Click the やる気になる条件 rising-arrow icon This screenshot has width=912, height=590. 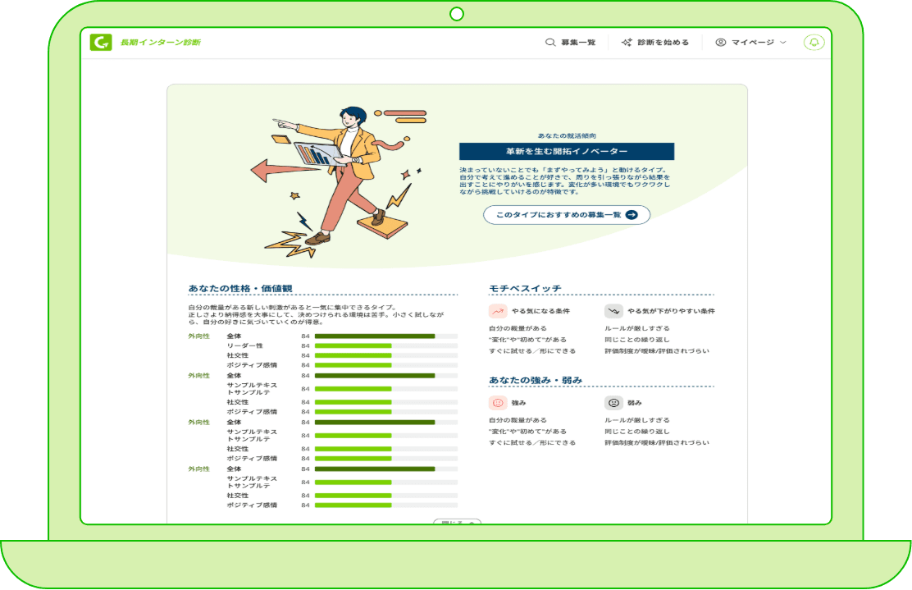pos(498,311)
